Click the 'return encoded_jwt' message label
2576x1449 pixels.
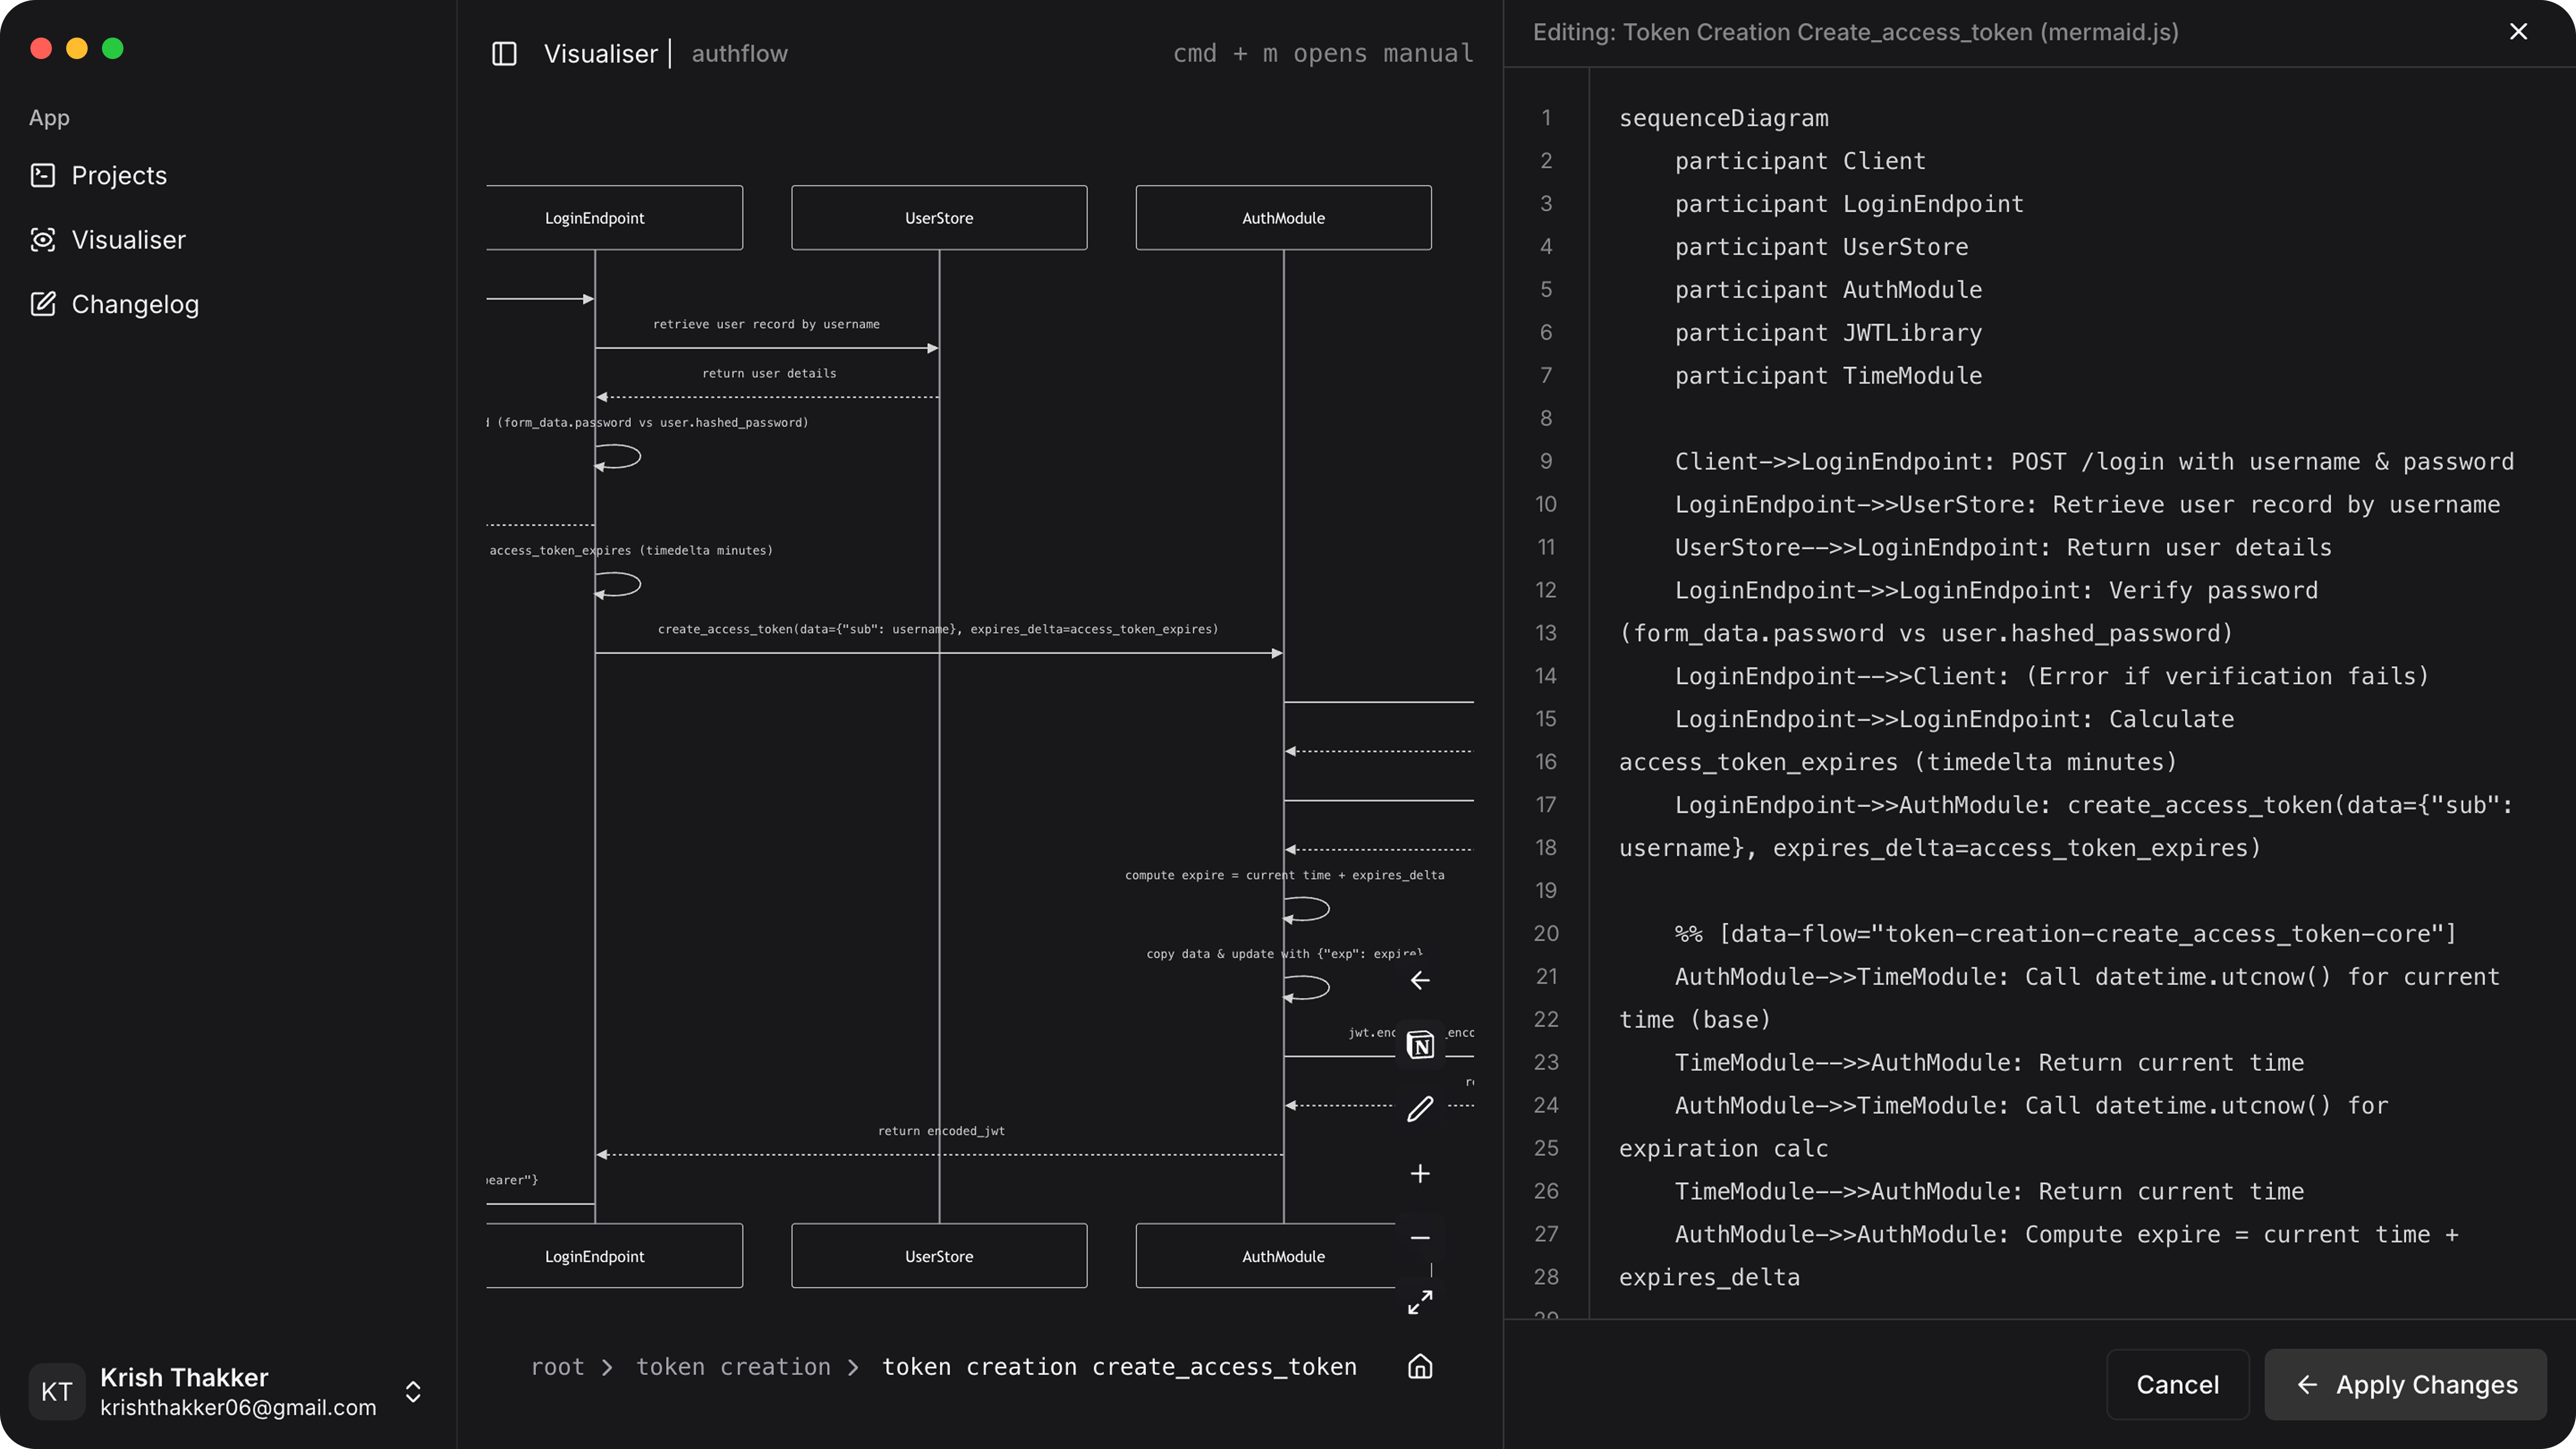(x=941, y=1131)
